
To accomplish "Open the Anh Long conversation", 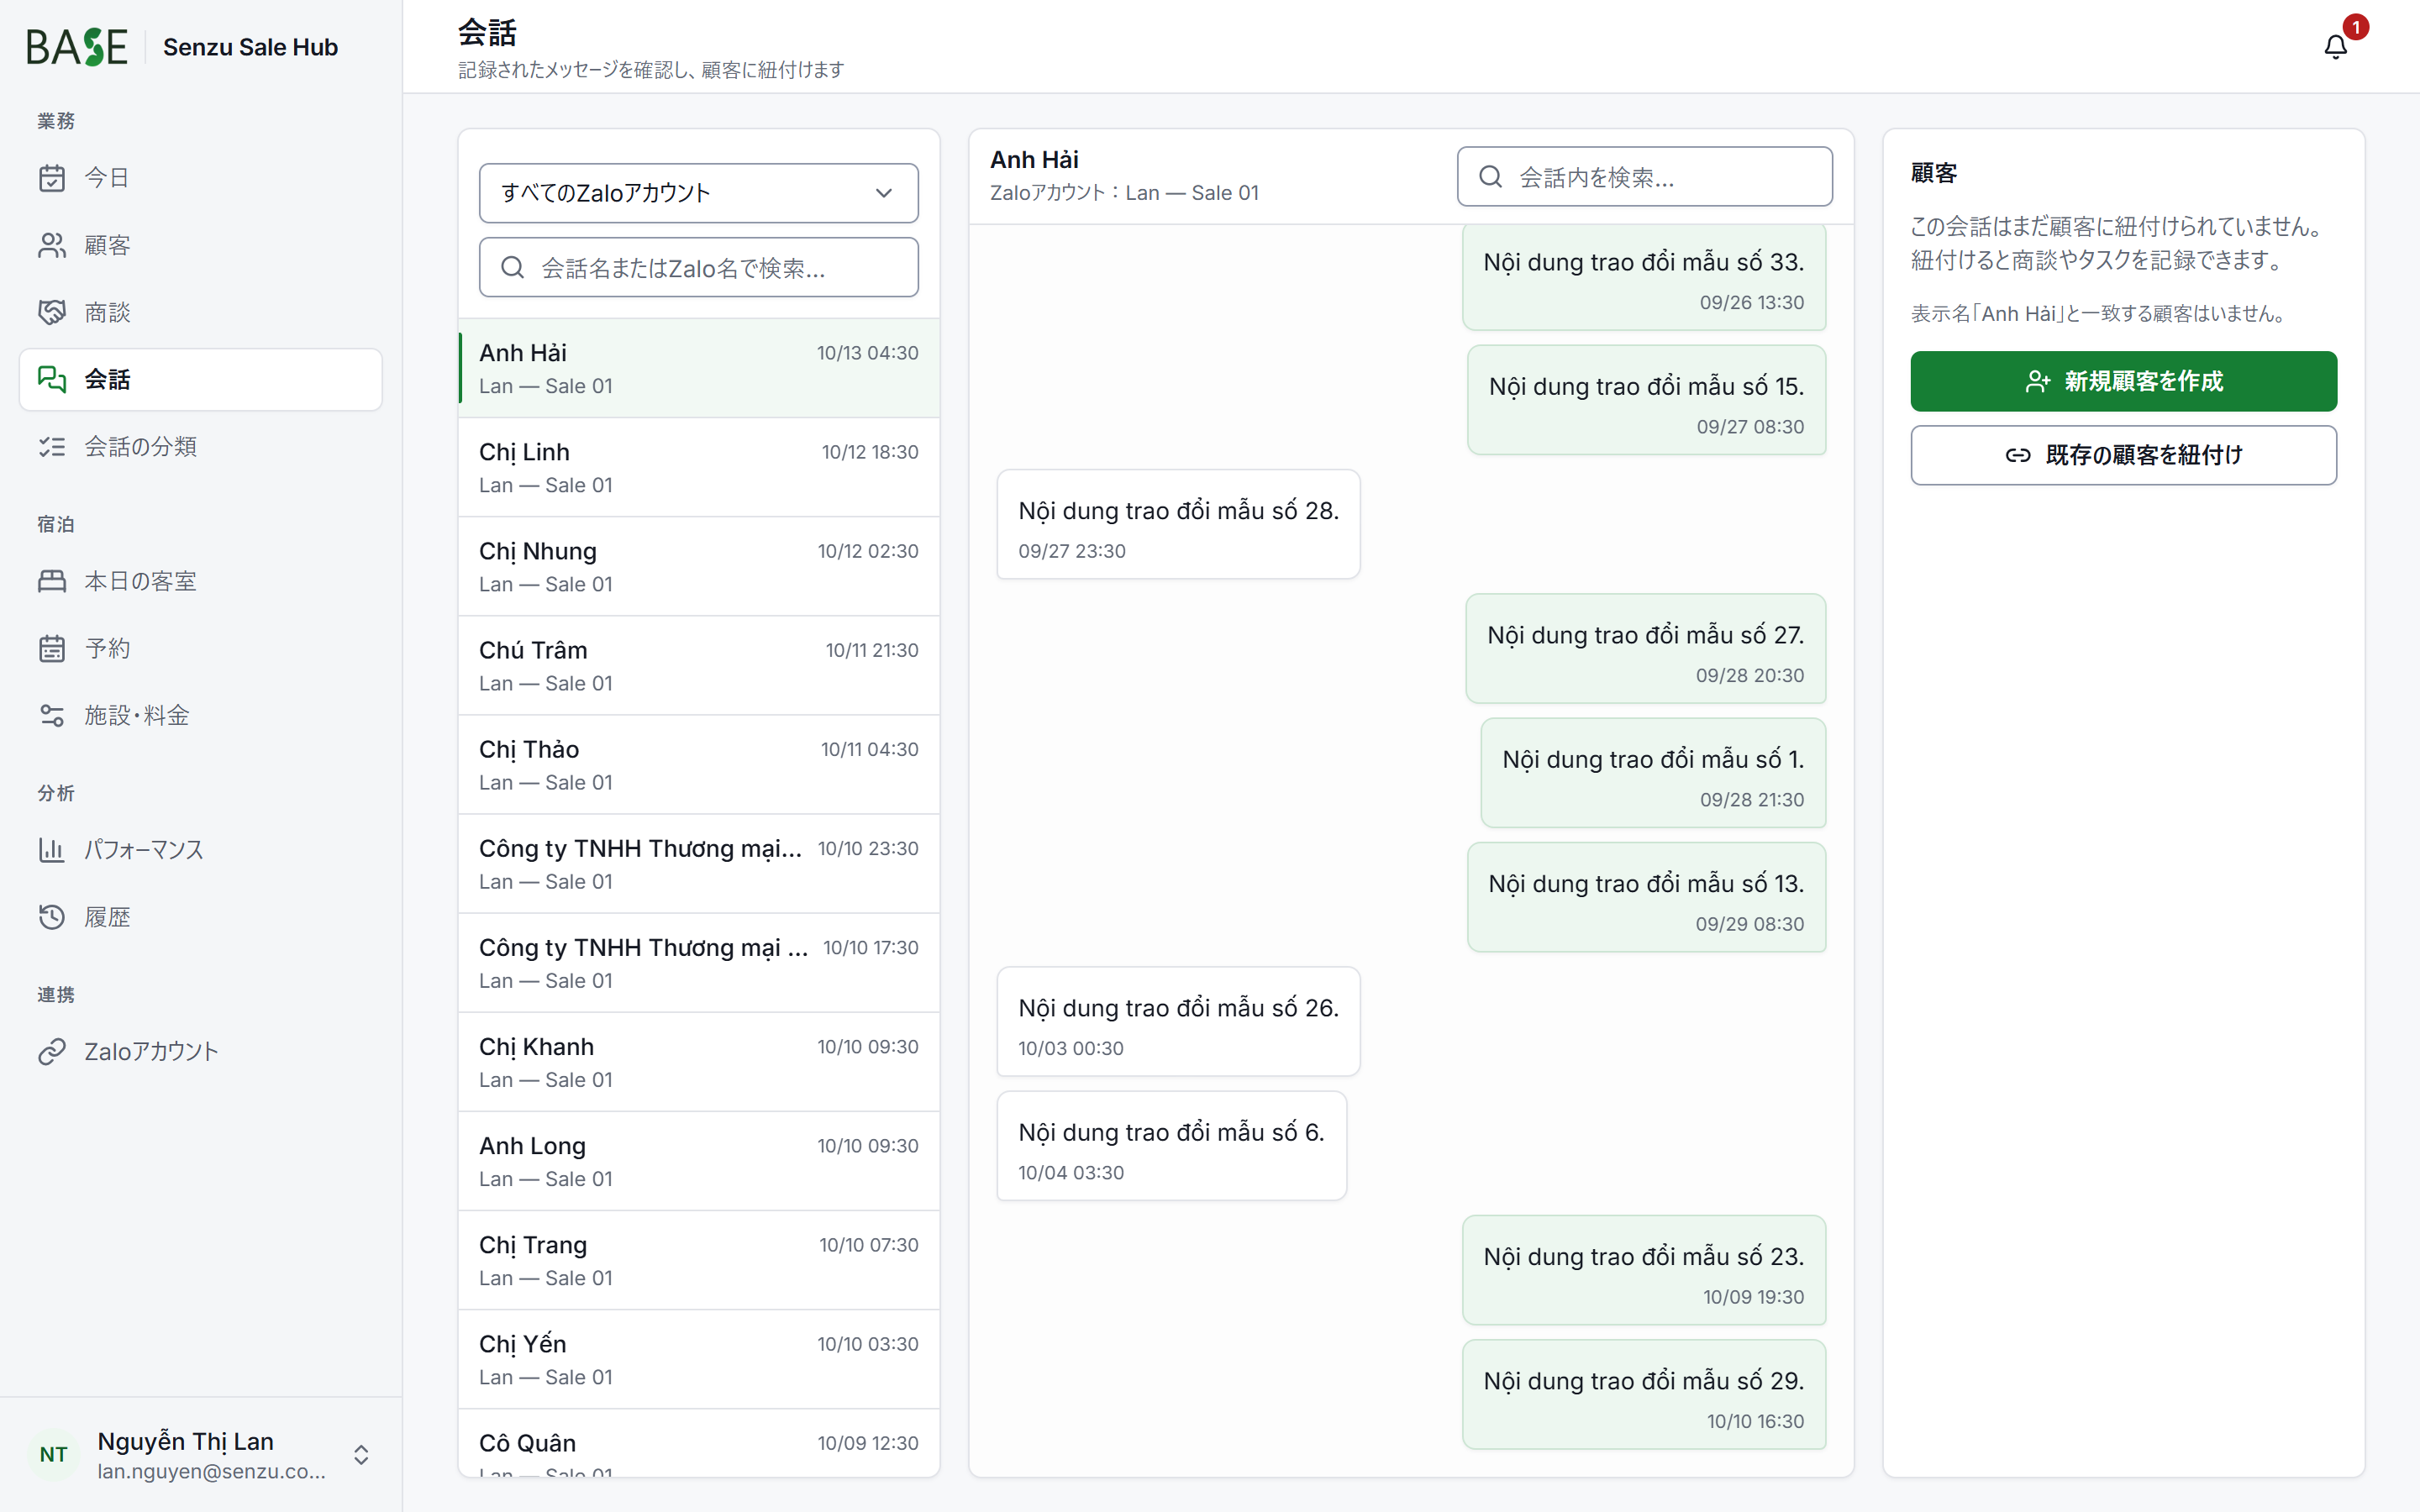I will point(699,1161).
